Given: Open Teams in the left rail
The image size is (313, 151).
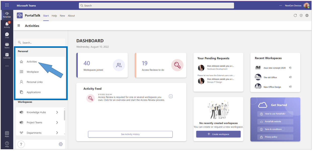Looking at the screenshot, I should point(7,46).
